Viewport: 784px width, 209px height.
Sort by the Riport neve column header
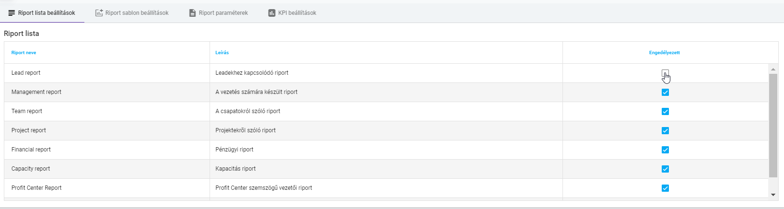click(x=24, y=53)
